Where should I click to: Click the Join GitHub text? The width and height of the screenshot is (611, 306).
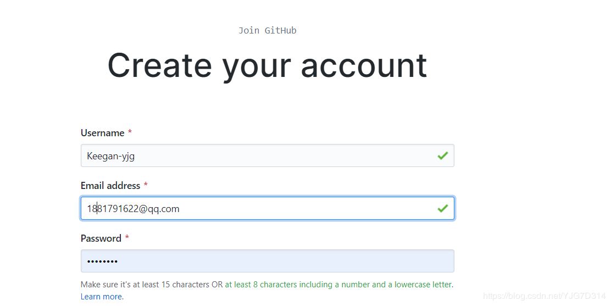click(x=267, y=30)
